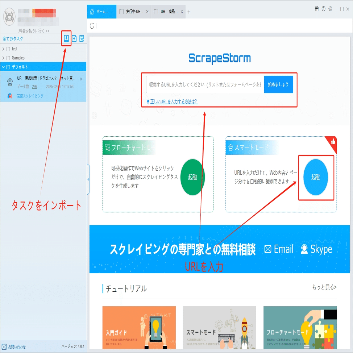Click the 始めましょう button
353x353 pixels.
278,84
